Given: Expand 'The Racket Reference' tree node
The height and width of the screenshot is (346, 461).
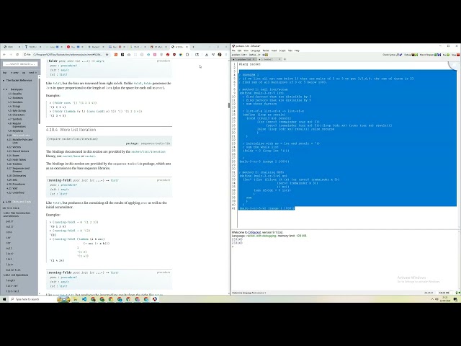Looking at the screenshot, I should (x=4, y=80).
